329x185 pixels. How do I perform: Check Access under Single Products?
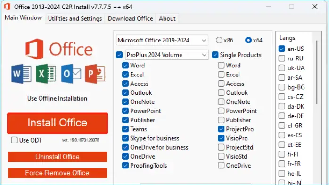click(x=221, y=84)
